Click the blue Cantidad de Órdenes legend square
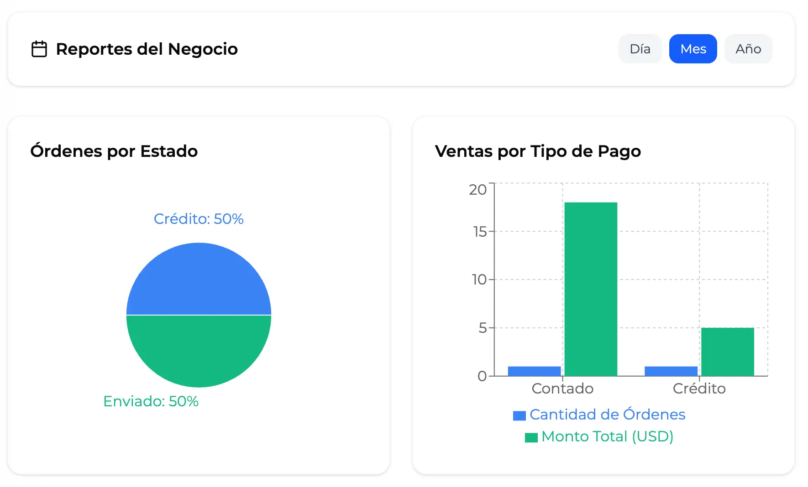Image resolution: width=808 pixels, height=487 pixels. pos(519,415)
